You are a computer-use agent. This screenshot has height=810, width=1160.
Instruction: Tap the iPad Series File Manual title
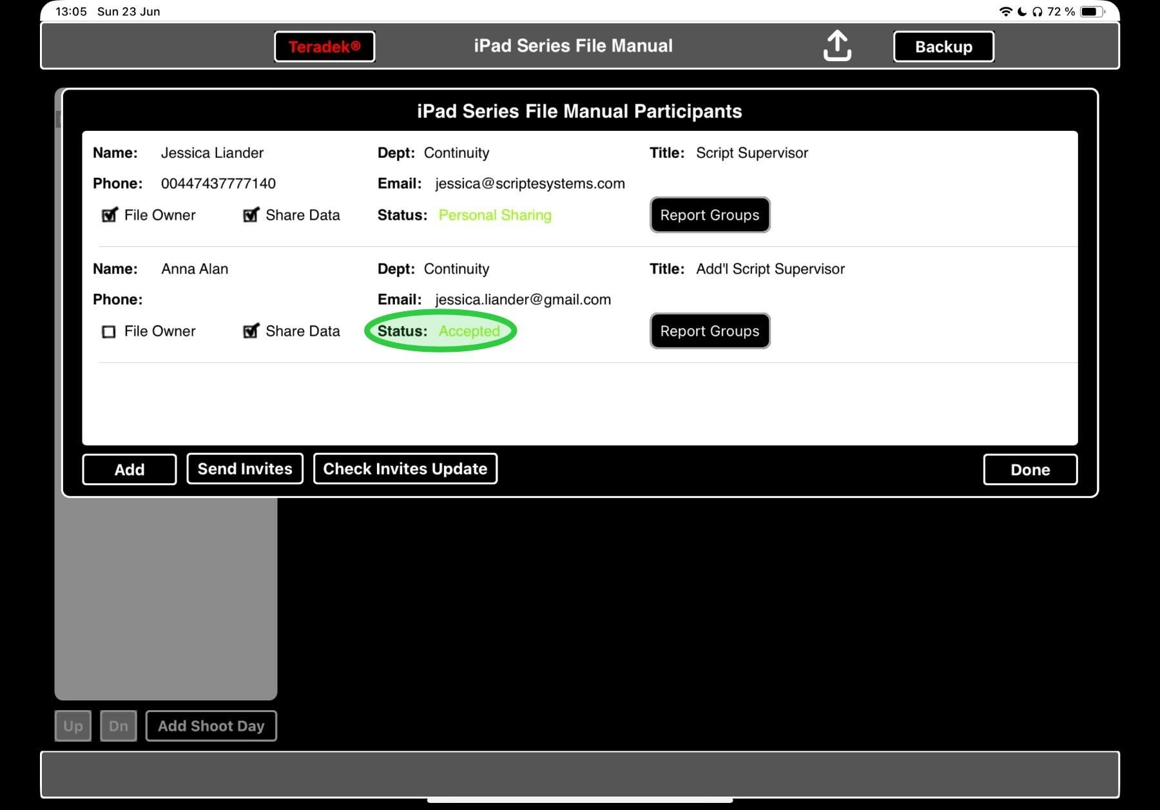573,46
